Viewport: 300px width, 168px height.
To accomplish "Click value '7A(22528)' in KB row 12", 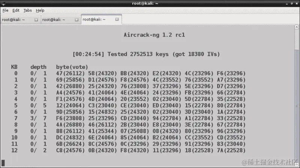I will pyautogui.click(x=231, y=150).
